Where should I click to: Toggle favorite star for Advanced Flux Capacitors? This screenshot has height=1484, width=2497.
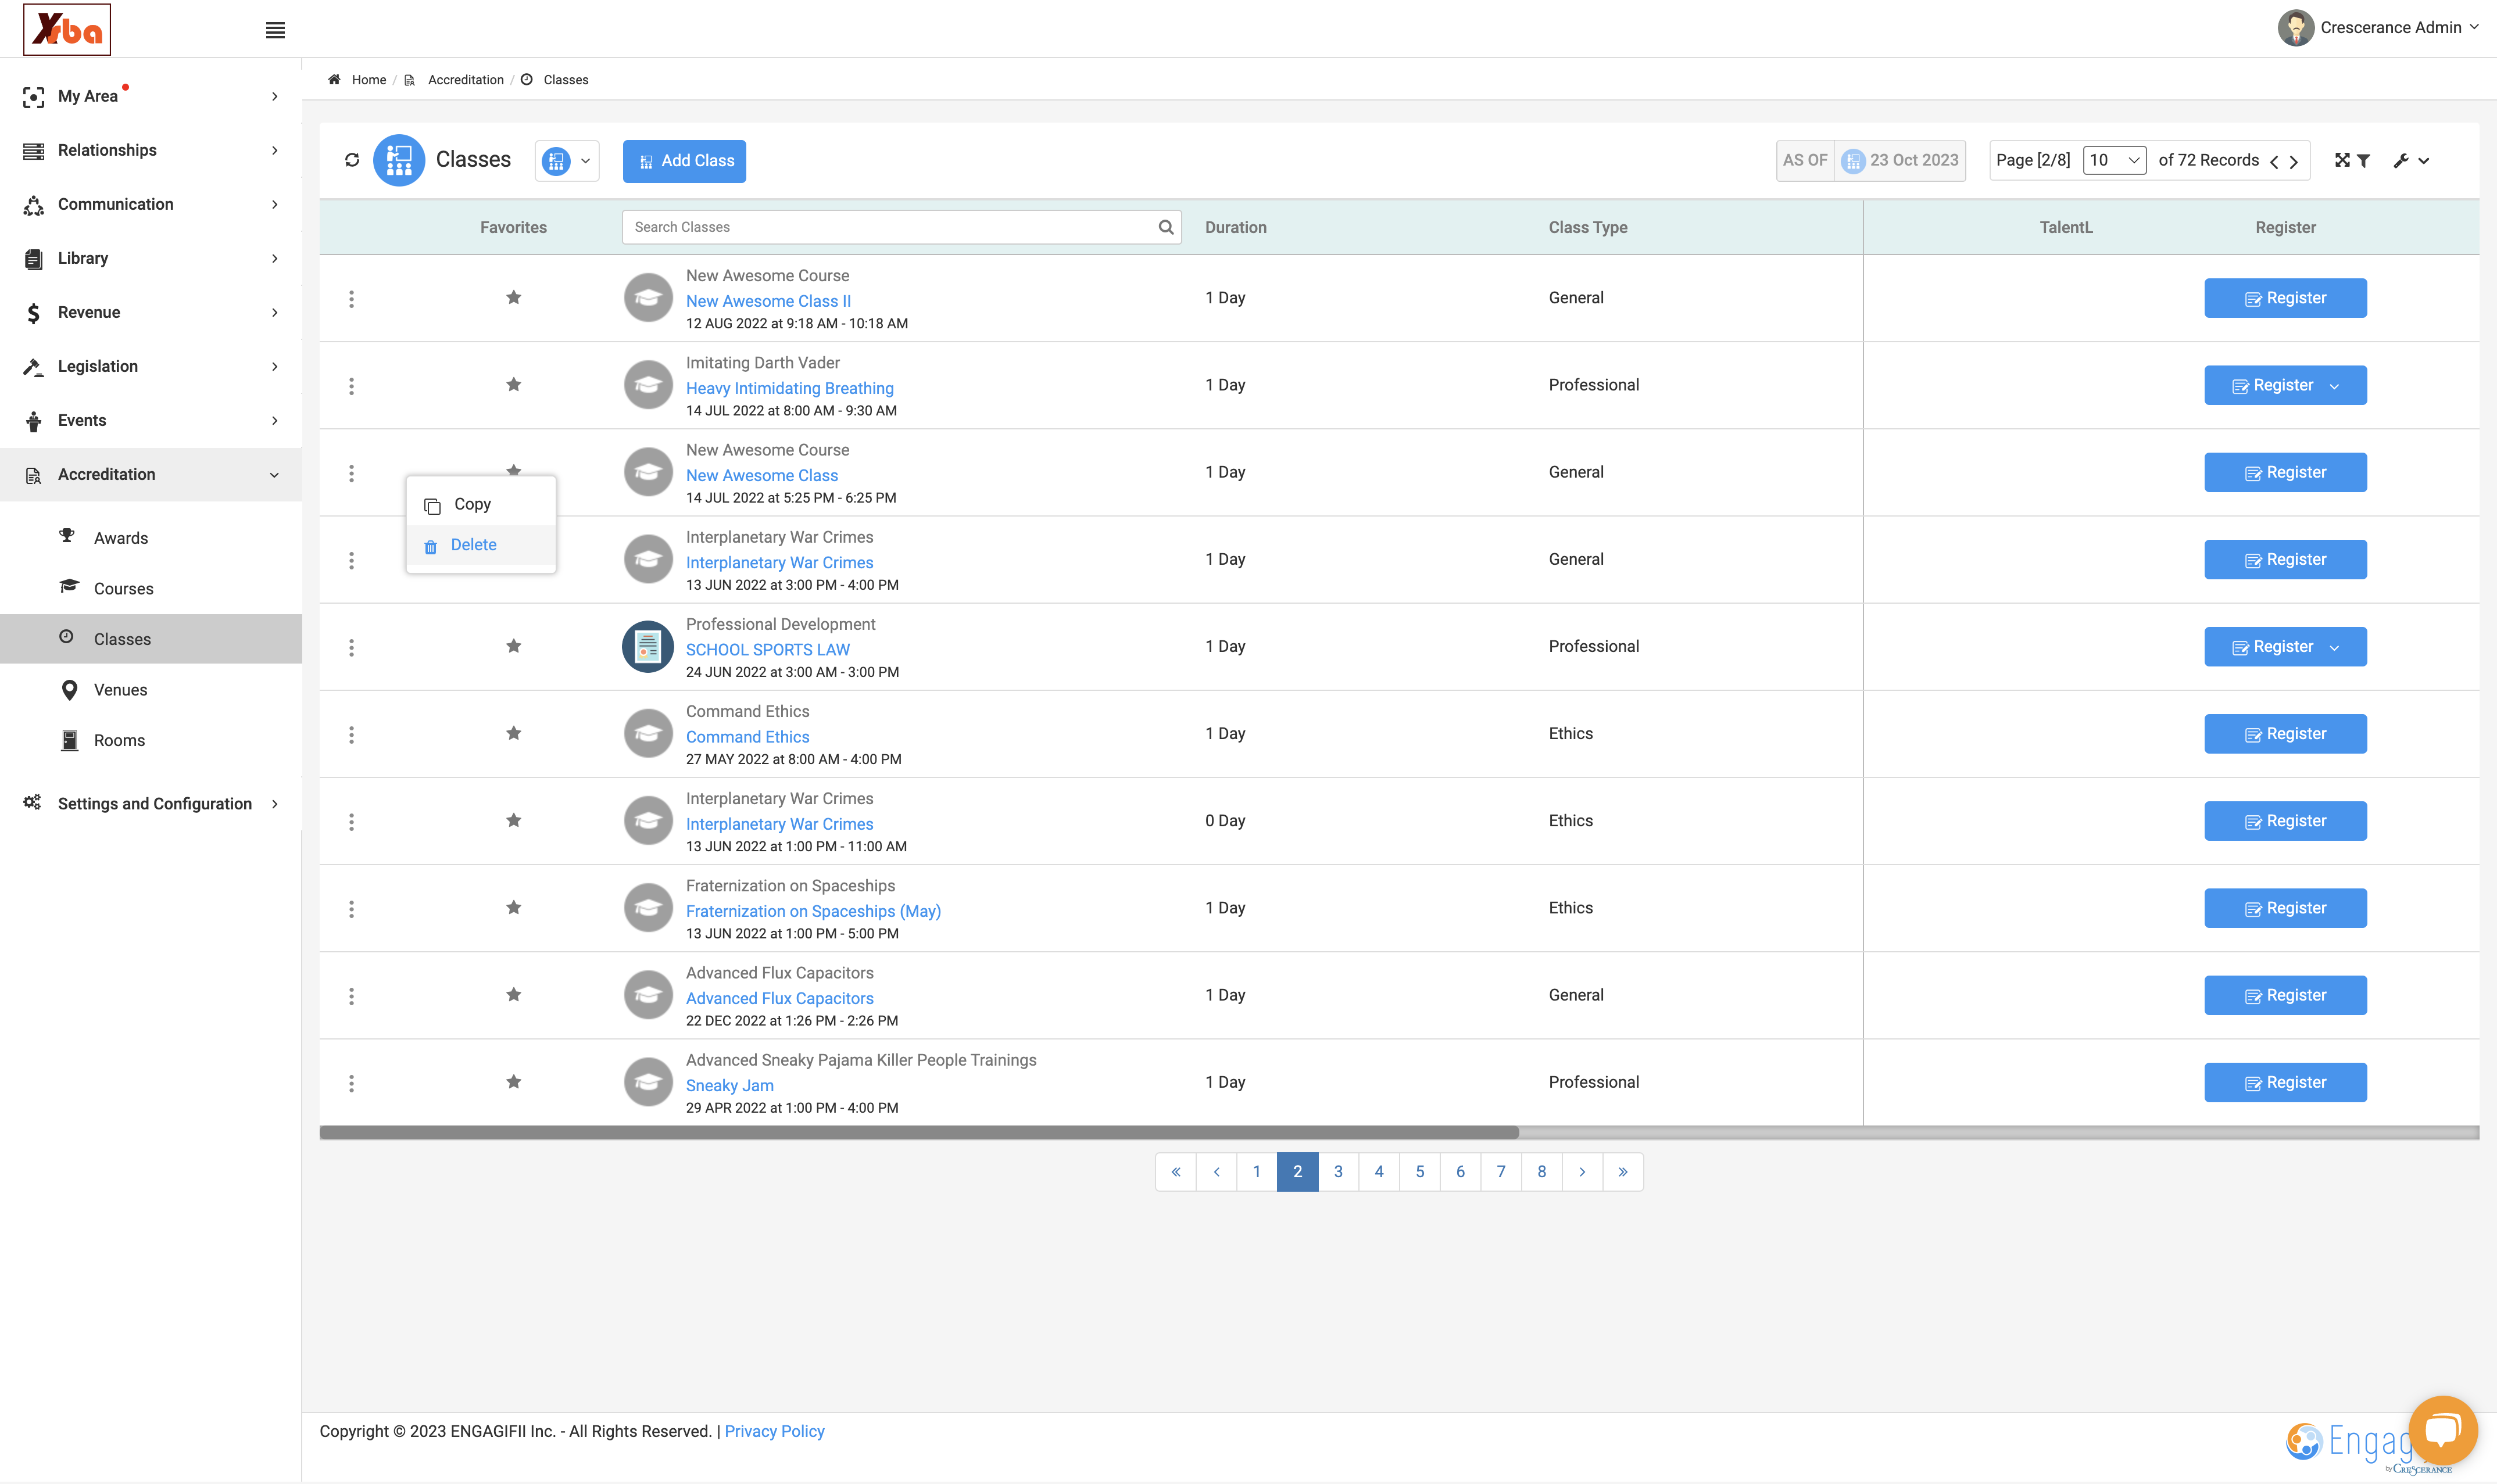(x=513, y=994)
